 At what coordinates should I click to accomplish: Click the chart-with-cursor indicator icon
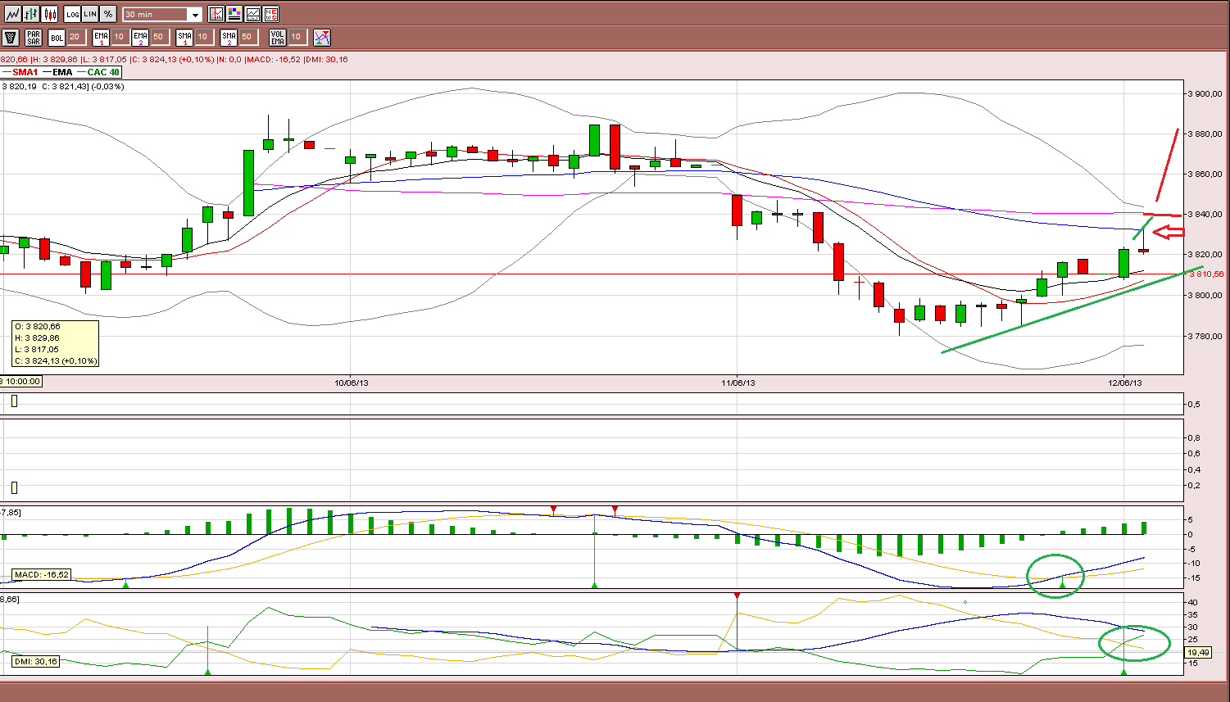(x=216, y=14)
